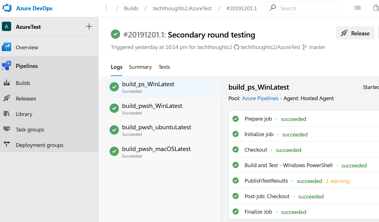Click the Releases rocket icon in sidebar
The height and width of the screenshot is (222, 379).
pyautogui.click(x=7, y=98)
